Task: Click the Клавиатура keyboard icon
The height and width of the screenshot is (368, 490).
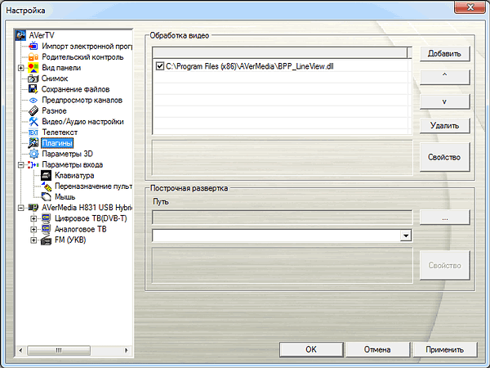Action: point(47,175)
